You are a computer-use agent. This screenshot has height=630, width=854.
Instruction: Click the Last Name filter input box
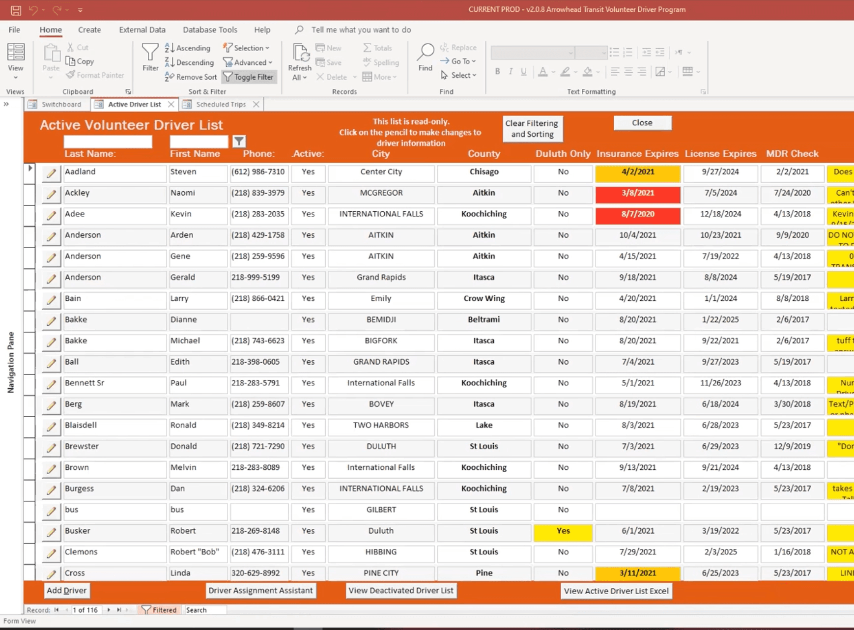click(108, 142)
